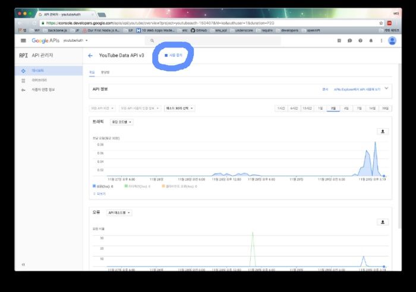
Task: Select the 2일 time range
Action: point(333,108)
